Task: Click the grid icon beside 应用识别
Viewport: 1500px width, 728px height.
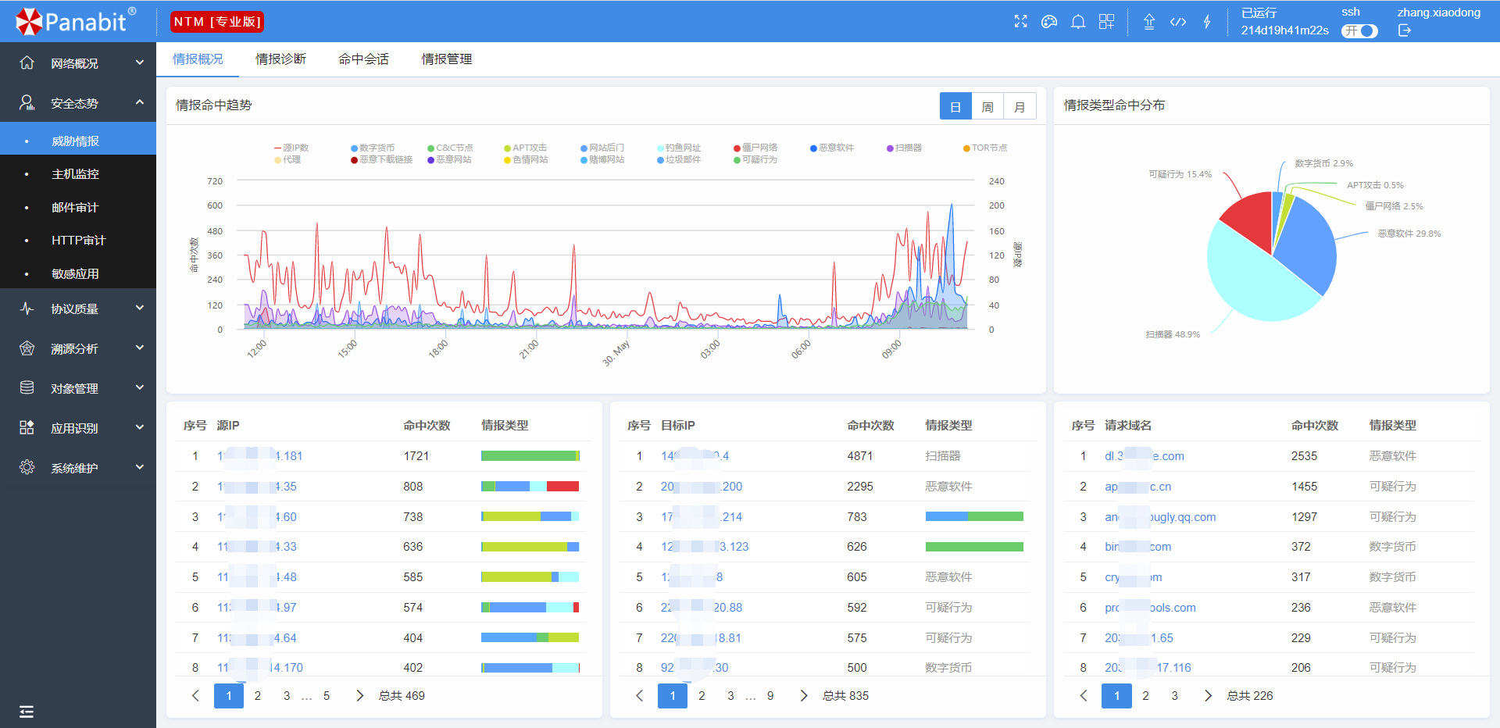Action: (27, 427)
